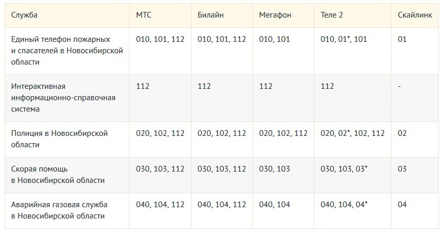The width and height of the screenshot is (443, 232).
Task: Select the Мегафон column header
Action: tap(275, 15)
